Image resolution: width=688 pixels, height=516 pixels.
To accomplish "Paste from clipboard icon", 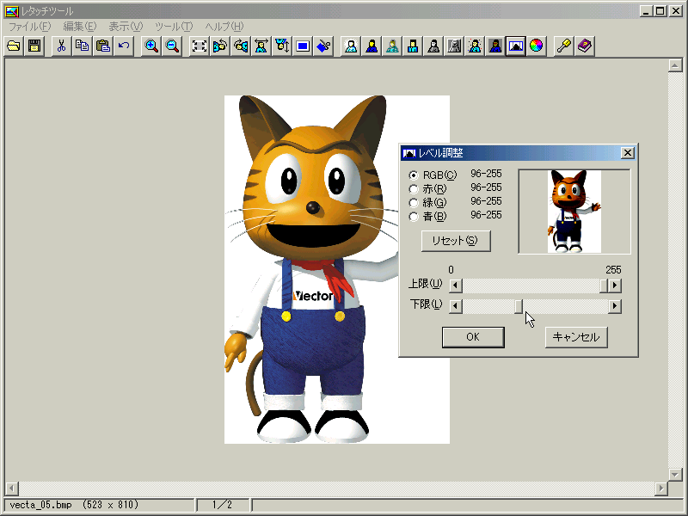I will (103, 46).
